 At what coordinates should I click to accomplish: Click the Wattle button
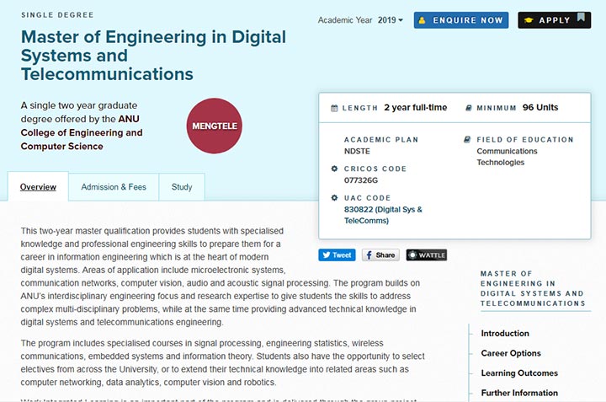tap(427, 255)
